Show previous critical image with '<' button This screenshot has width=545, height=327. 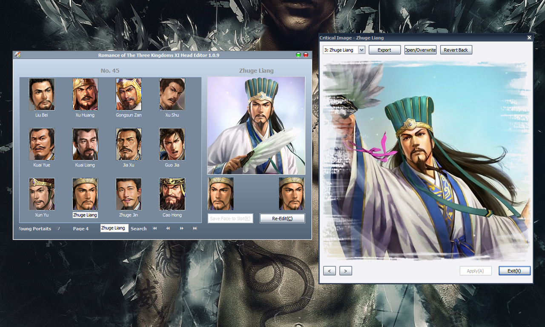pos(330,271)
